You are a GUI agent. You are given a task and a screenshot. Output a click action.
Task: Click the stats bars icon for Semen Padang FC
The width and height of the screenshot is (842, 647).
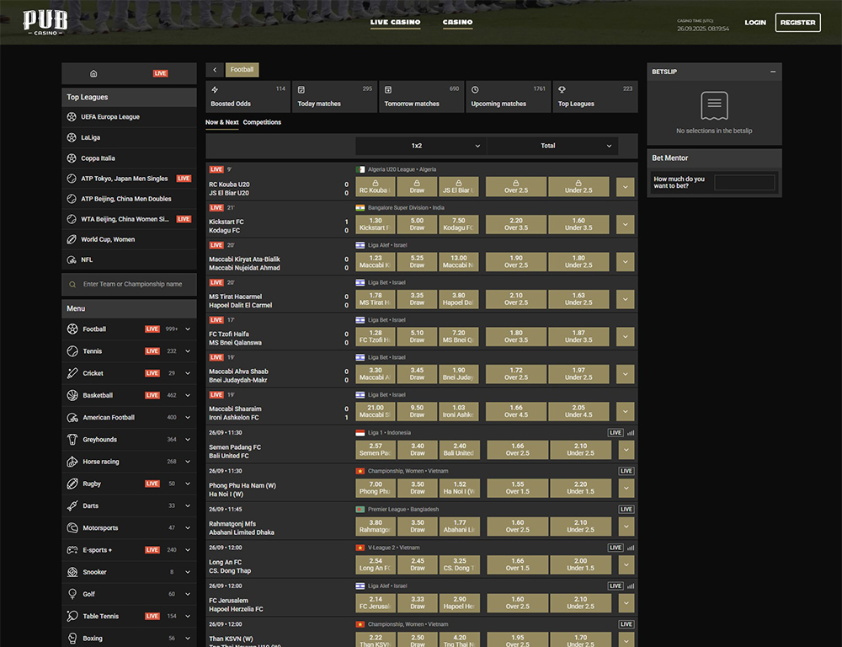pyautogui.click(x=631, y=433)
